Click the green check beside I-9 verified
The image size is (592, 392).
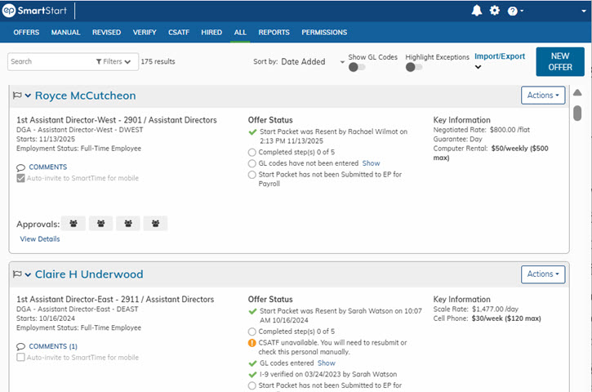252,375
